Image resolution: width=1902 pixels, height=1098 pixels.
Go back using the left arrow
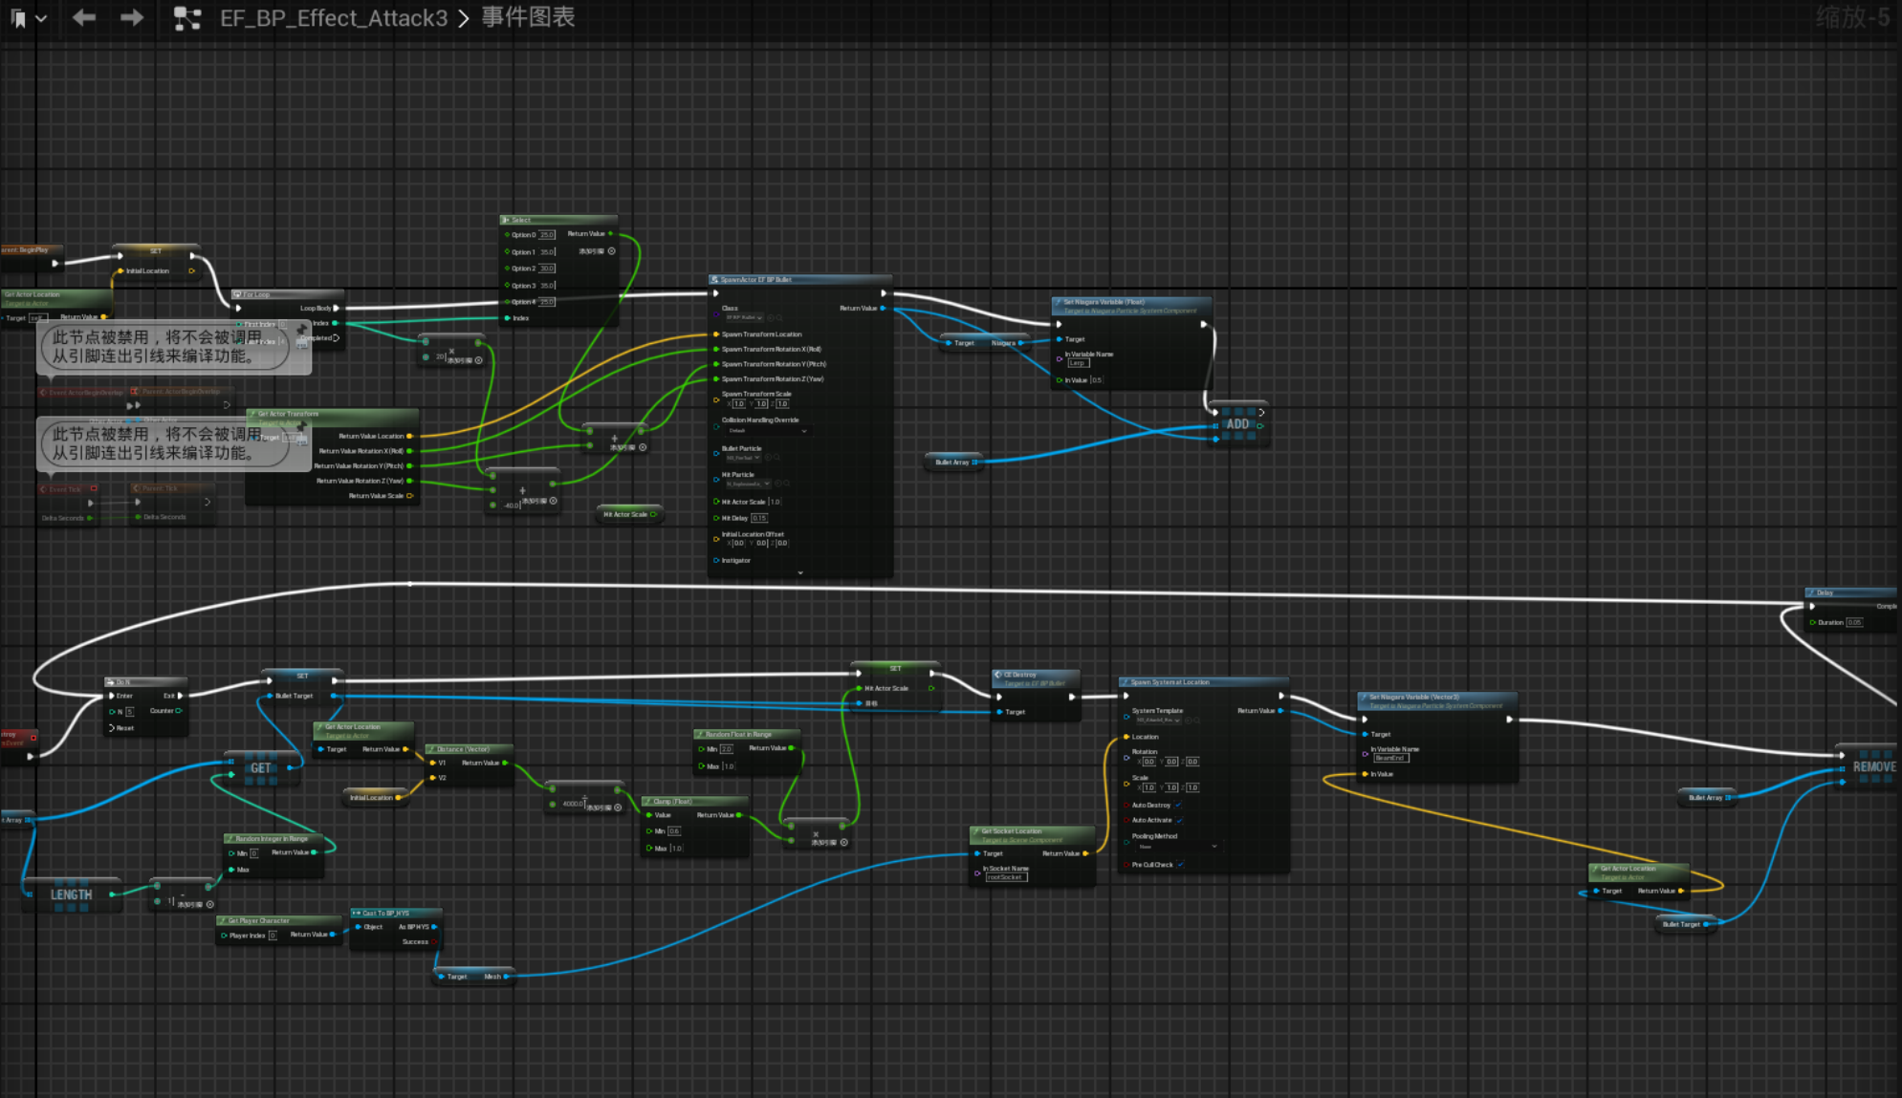click(x=84, y=17)
